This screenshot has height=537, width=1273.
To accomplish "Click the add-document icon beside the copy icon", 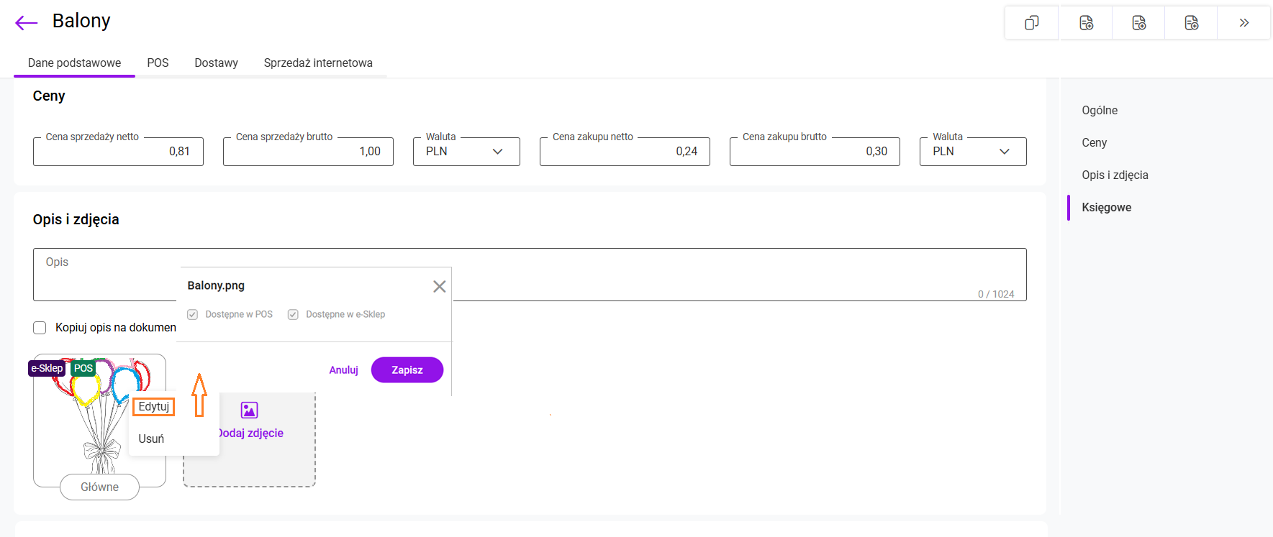I will [x=1086, y=23].
